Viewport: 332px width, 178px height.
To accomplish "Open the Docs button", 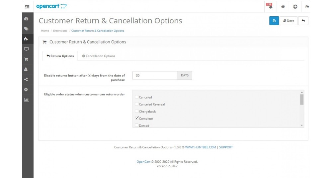I will [289, 21].
